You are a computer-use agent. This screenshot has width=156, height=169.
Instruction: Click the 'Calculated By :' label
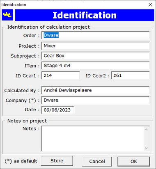click(x=22, y=91)
